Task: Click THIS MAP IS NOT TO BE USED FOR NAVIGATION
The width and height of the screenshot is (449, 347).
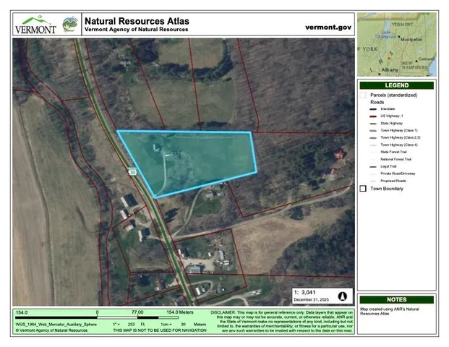Action: click(160, 330)
